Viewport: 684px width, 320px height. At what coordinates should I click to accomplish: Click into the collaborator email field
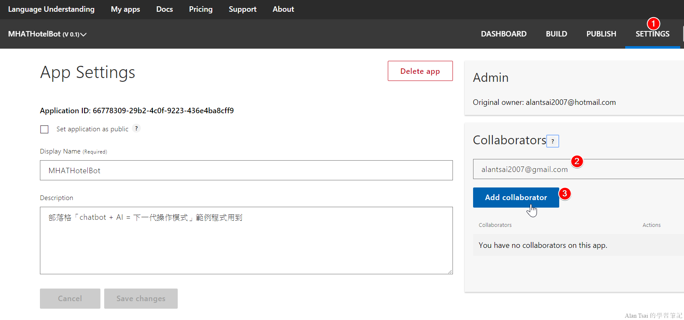point(578,169)
